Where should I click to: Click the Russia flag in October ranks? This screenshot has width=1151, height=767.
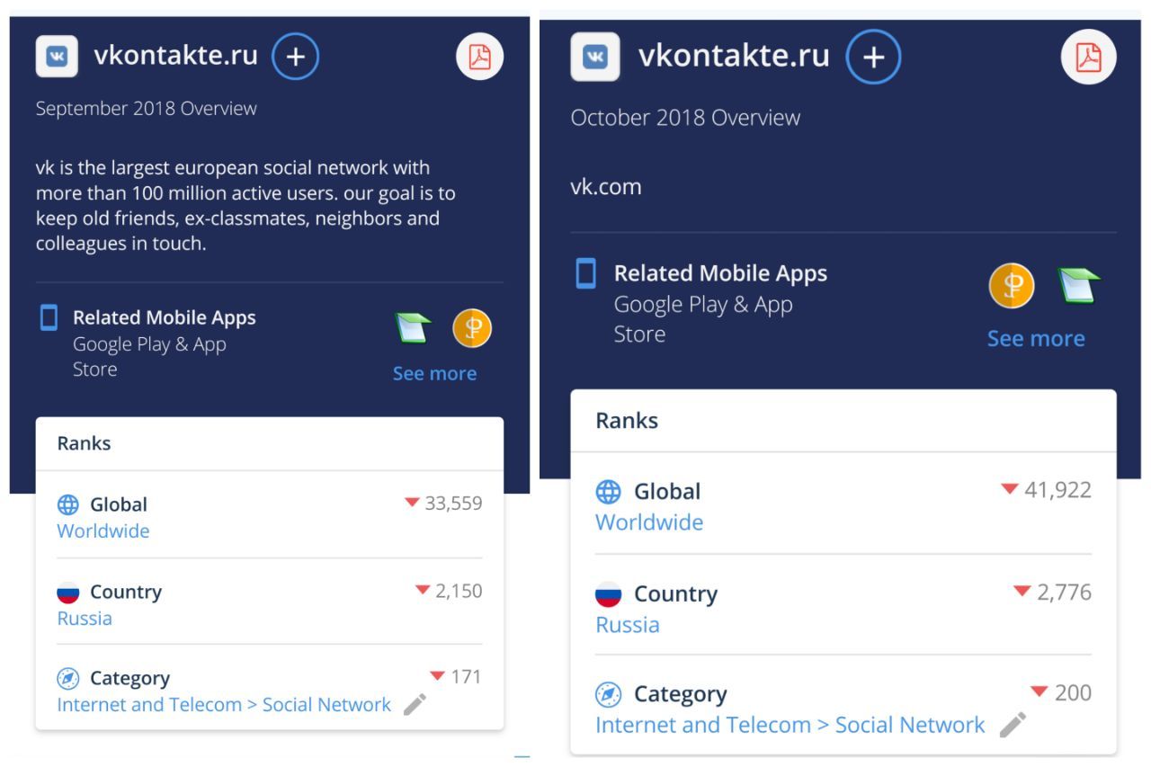(x=609, y=594)
